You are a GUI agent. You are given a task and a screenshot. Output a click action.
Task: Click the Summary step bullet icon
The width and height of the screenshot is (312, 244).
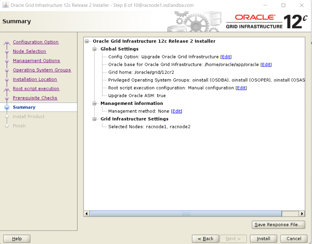(x=7, y=107)
